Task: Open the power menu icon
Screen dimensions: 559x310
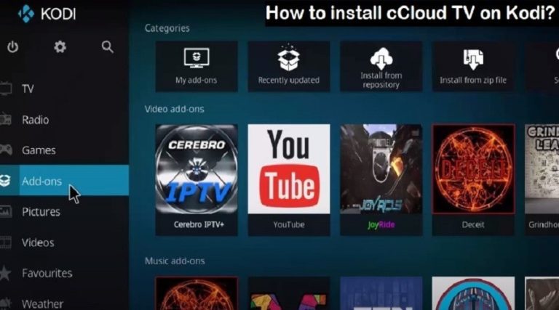Action: click(13, 47)
